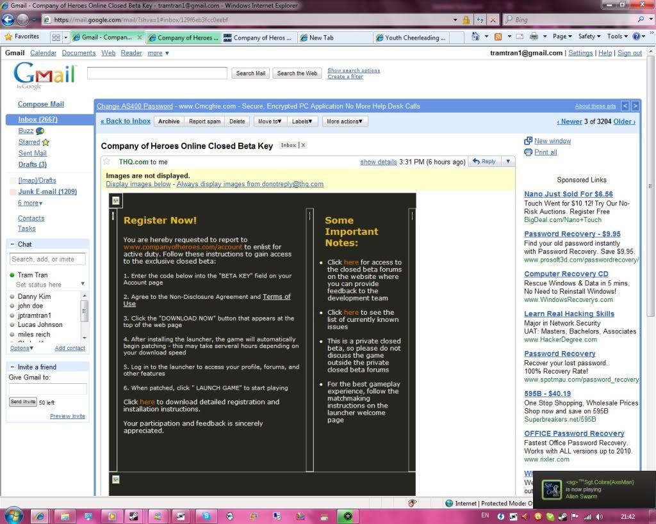Open IE Help question mark icon
Screen dimensions: 656x524
tap(636, 36)
